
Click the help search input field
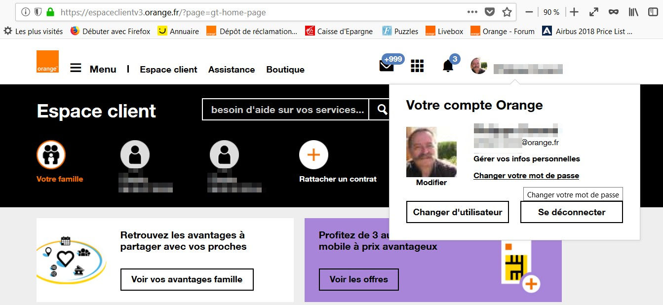click(285, 110)
